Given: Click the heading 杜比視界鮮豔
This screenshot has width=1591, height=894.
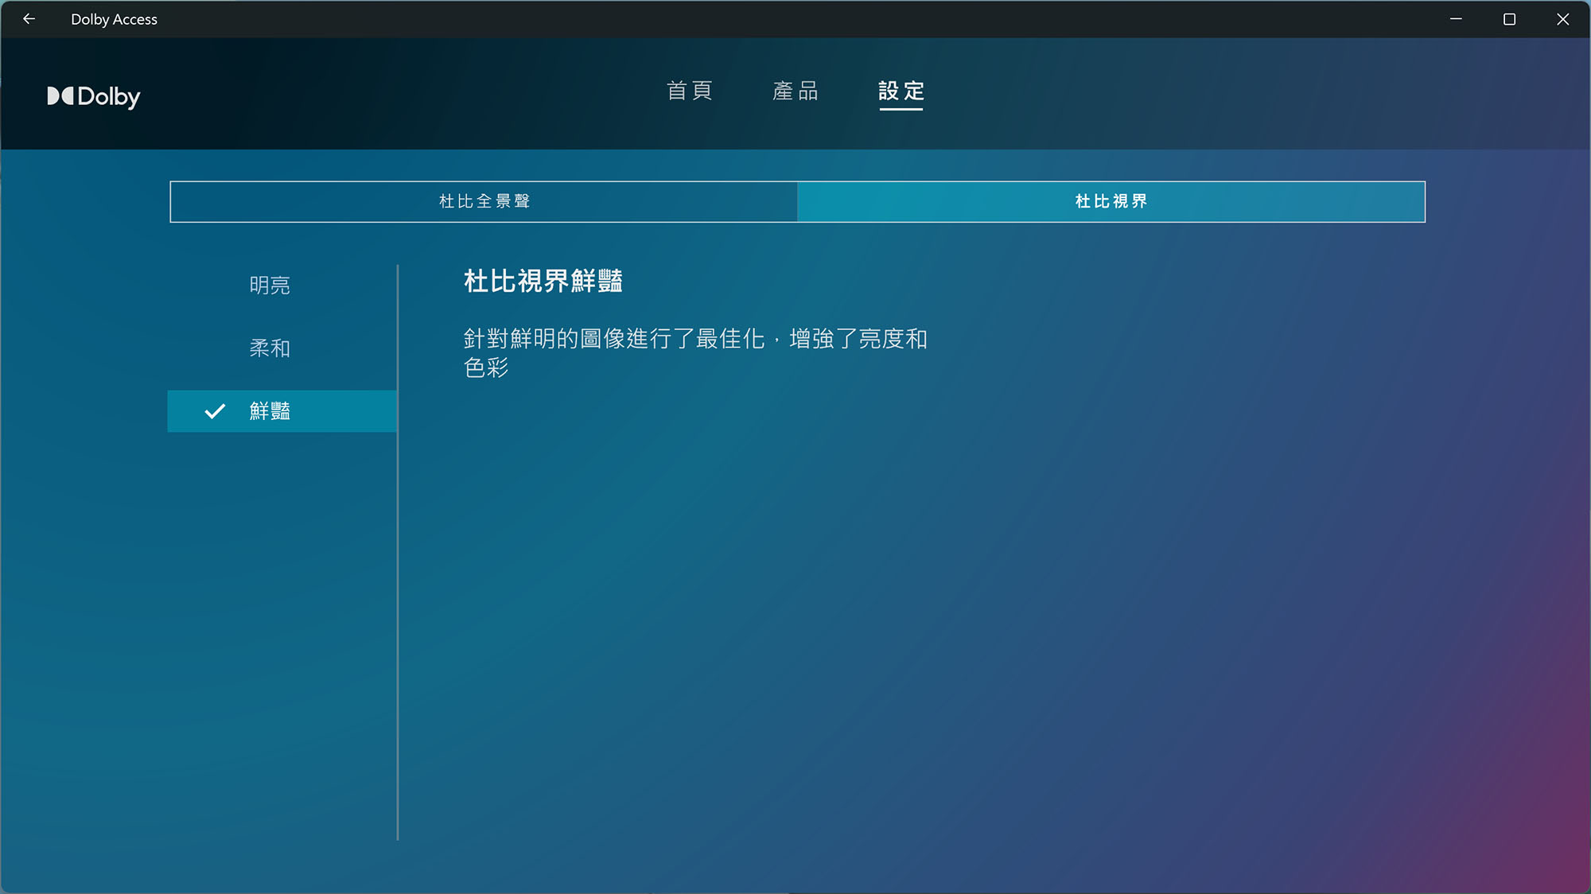Looking at the screenshot, I should coord(543,282).
